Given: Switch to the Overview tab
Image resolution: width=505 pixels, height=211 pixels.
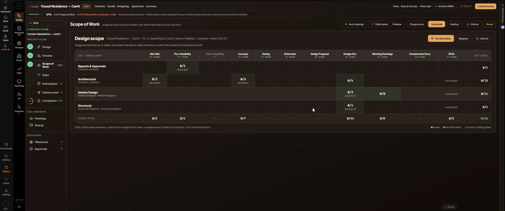Looking at the screenshot, I should 100,6.
